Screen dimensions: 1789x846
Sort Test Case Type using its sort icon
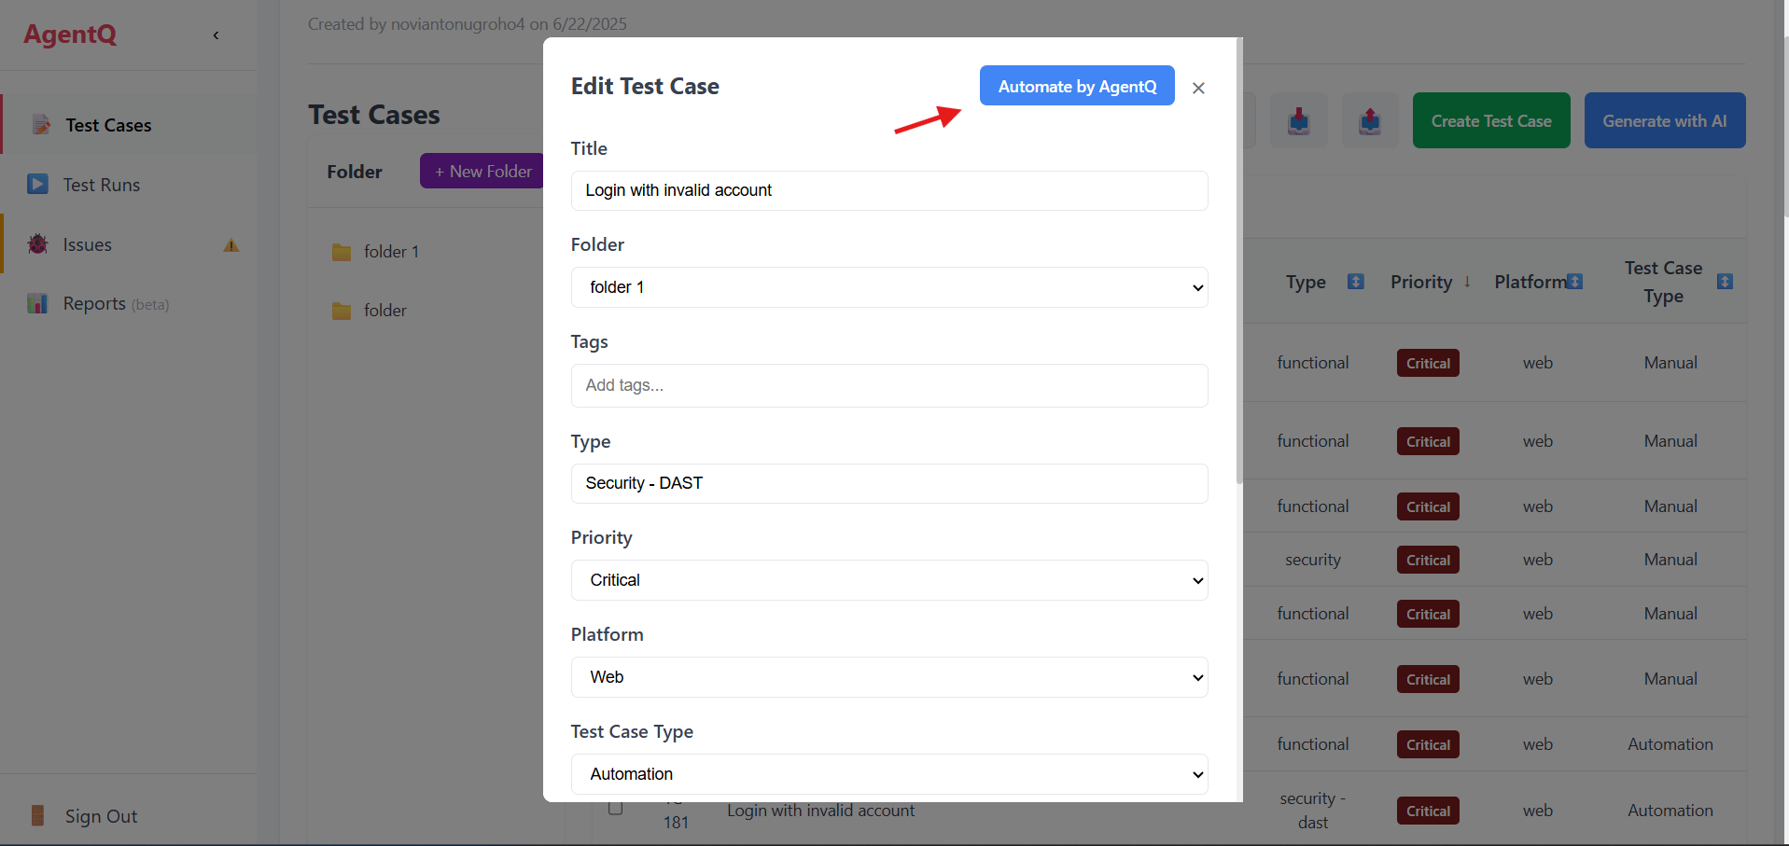pyautogui.click(x=1726, y=280)
